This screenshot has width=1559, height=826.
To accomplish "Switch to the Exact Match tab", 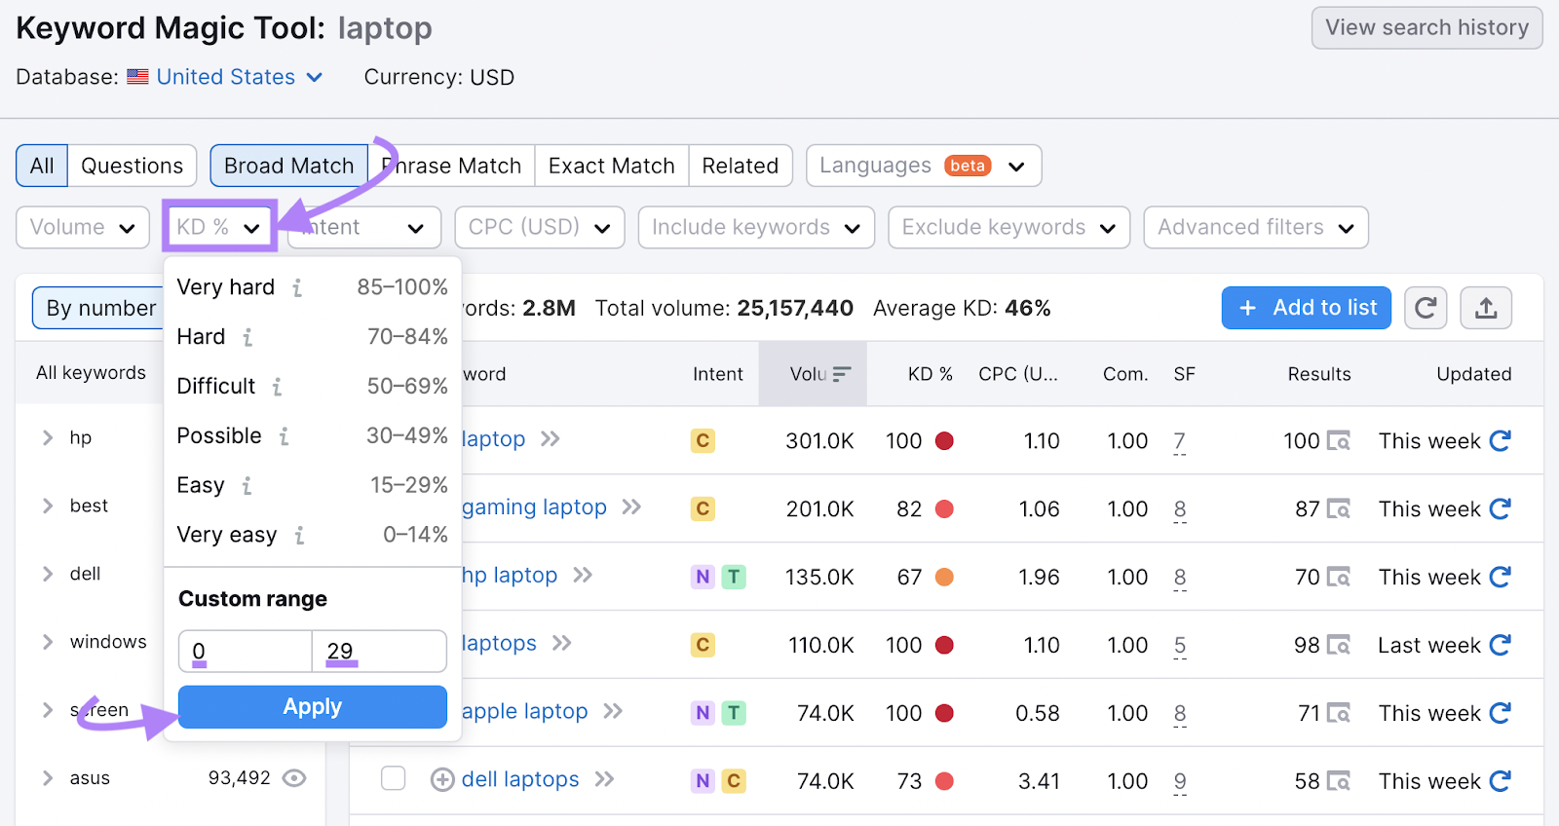I will (611, 166).
